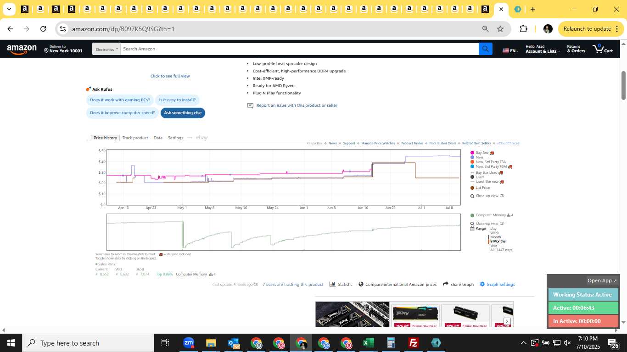Image resolution: width=627 pixels, height=352 pixels.
Task: Toggle New, 3rd Party FBA legend entry
Action: point(488,162)
